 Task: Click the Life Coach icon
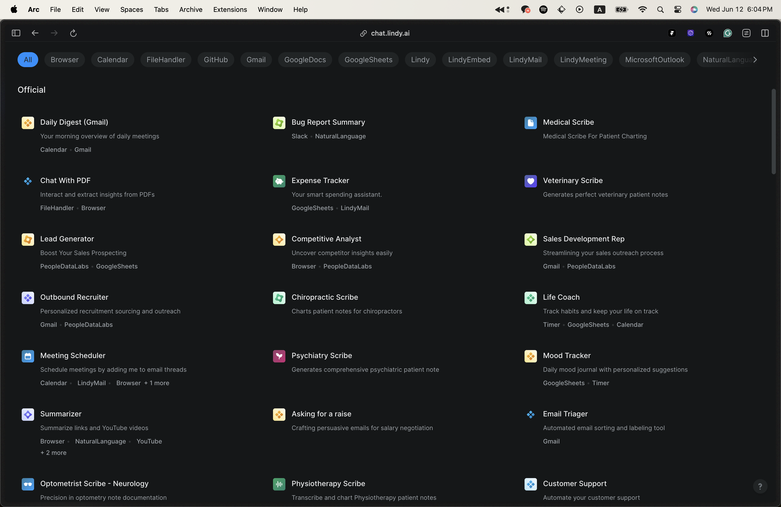(x=531, y=298)
